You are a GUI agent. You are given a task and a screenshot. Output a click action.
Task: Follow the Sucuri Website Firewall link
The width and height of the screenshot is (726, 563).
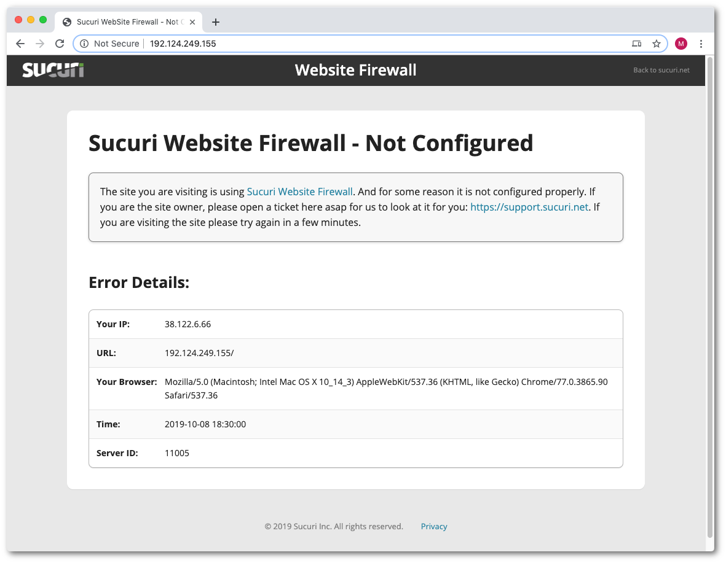(299, 192)
